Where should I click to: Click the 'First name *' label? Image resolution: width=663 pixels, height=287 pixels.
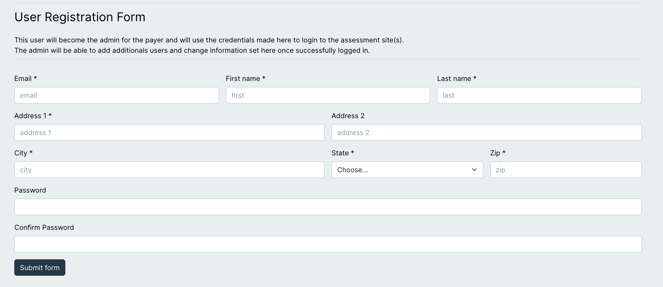(245, 78)
